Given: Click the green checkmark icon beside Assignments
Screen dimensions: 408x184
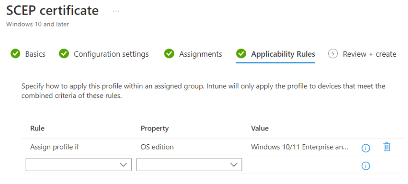Looking at the screenshot, I should point(169,54).
